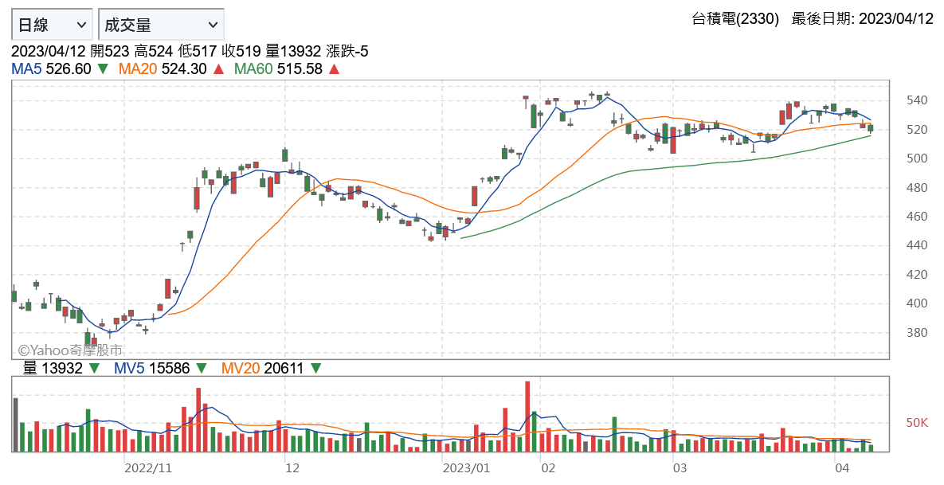Click the MA60 515.58 label

278,69
